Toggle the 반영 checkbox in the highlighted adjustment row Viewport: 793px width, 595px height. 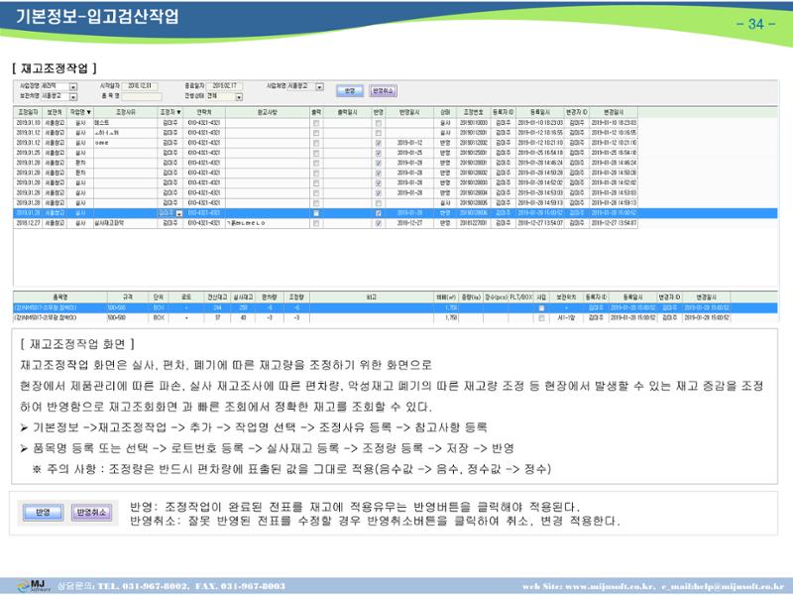[379, 213]
